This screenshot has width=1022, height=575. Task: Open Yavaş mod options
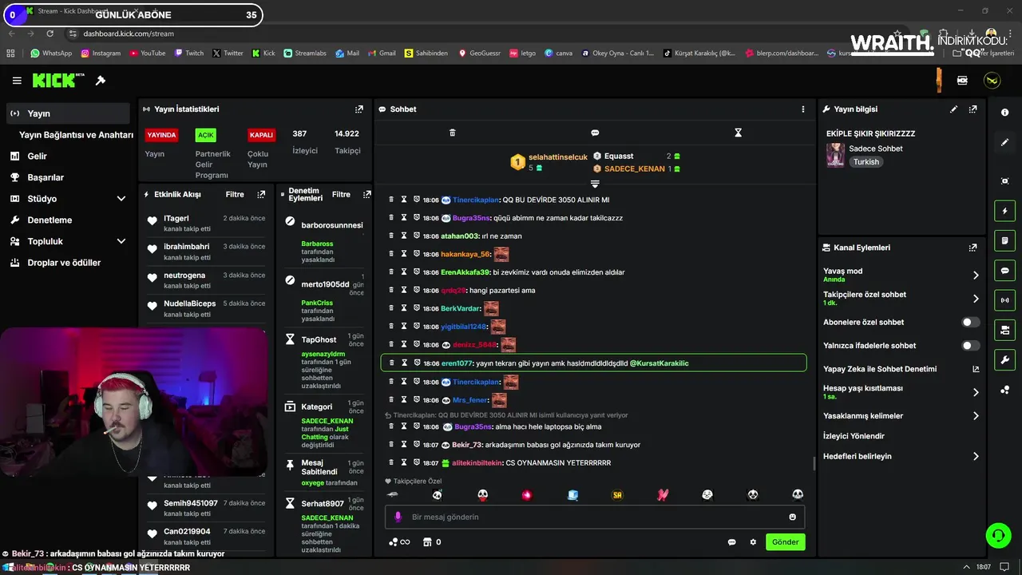click(901, 275)
